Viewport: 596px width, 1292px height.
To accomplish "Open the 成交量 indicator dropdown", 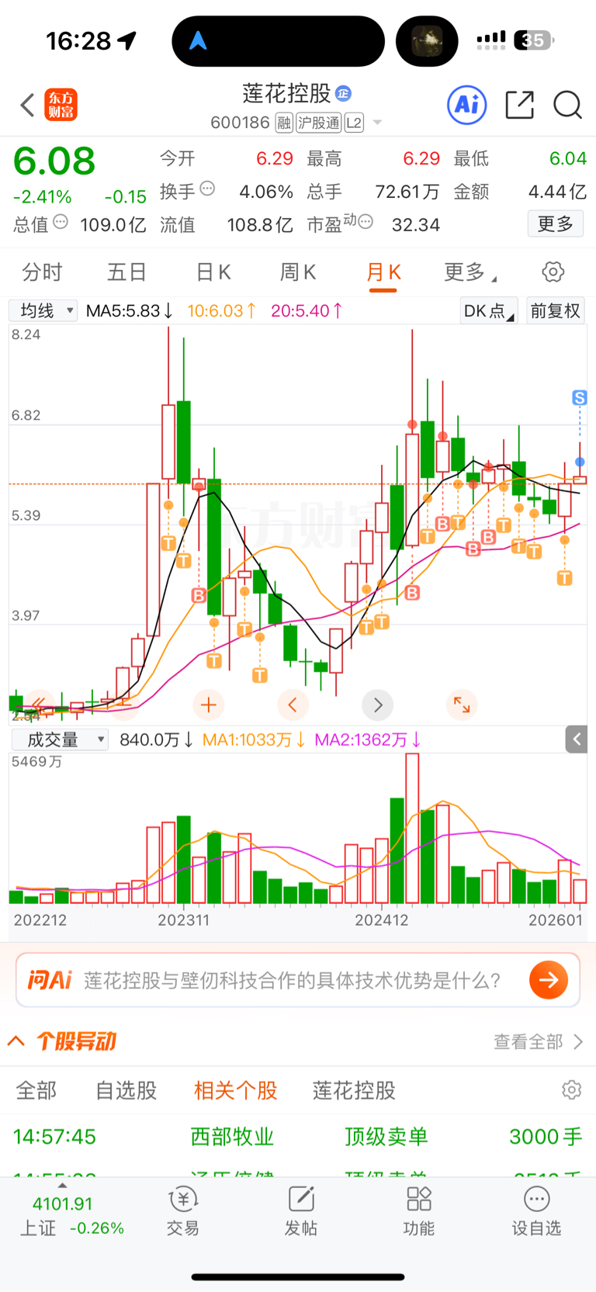I will 60,740.
